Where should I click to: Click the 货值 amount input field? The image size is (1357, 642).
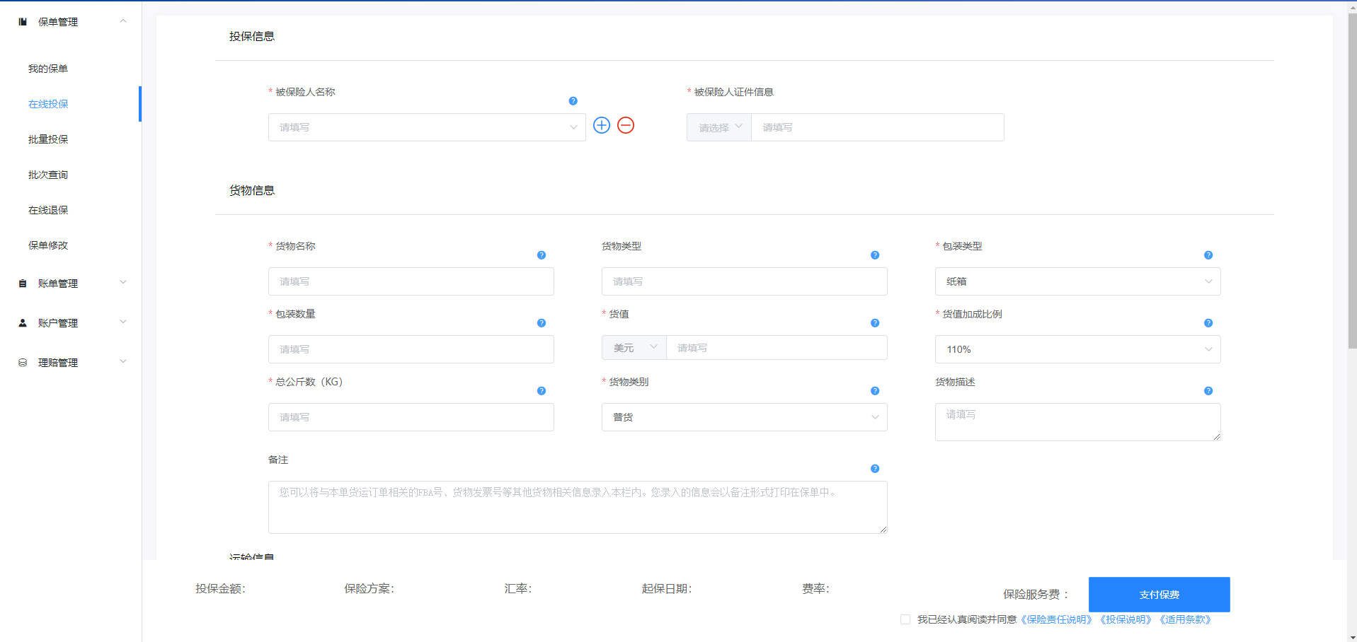point(777,348)
